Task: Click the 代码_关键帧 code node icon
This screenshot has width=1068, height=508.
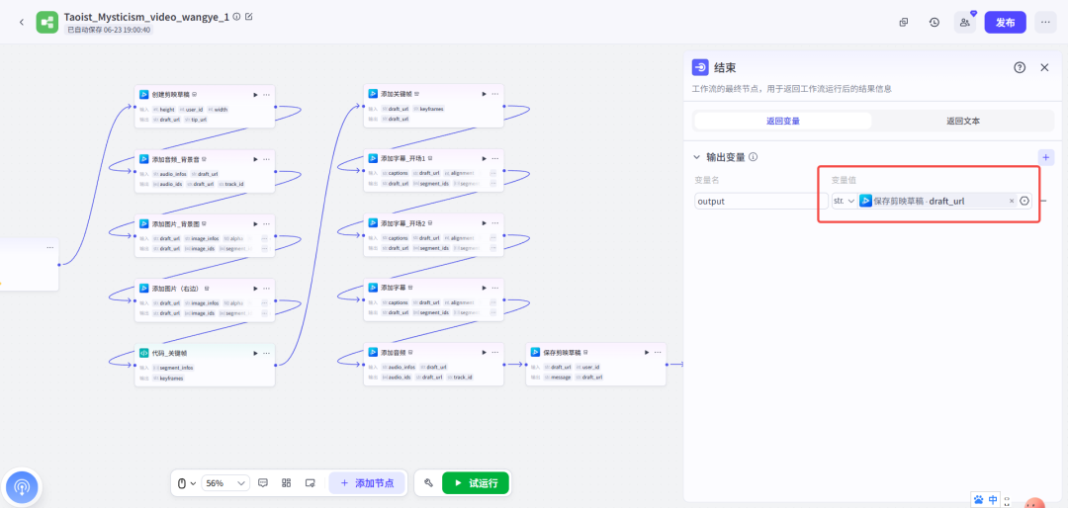Action: point(143,353)
